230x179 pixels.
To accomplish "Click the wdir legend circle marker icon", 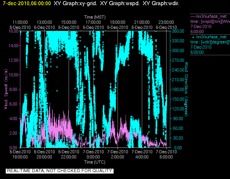I will click(x=193, y=37).
